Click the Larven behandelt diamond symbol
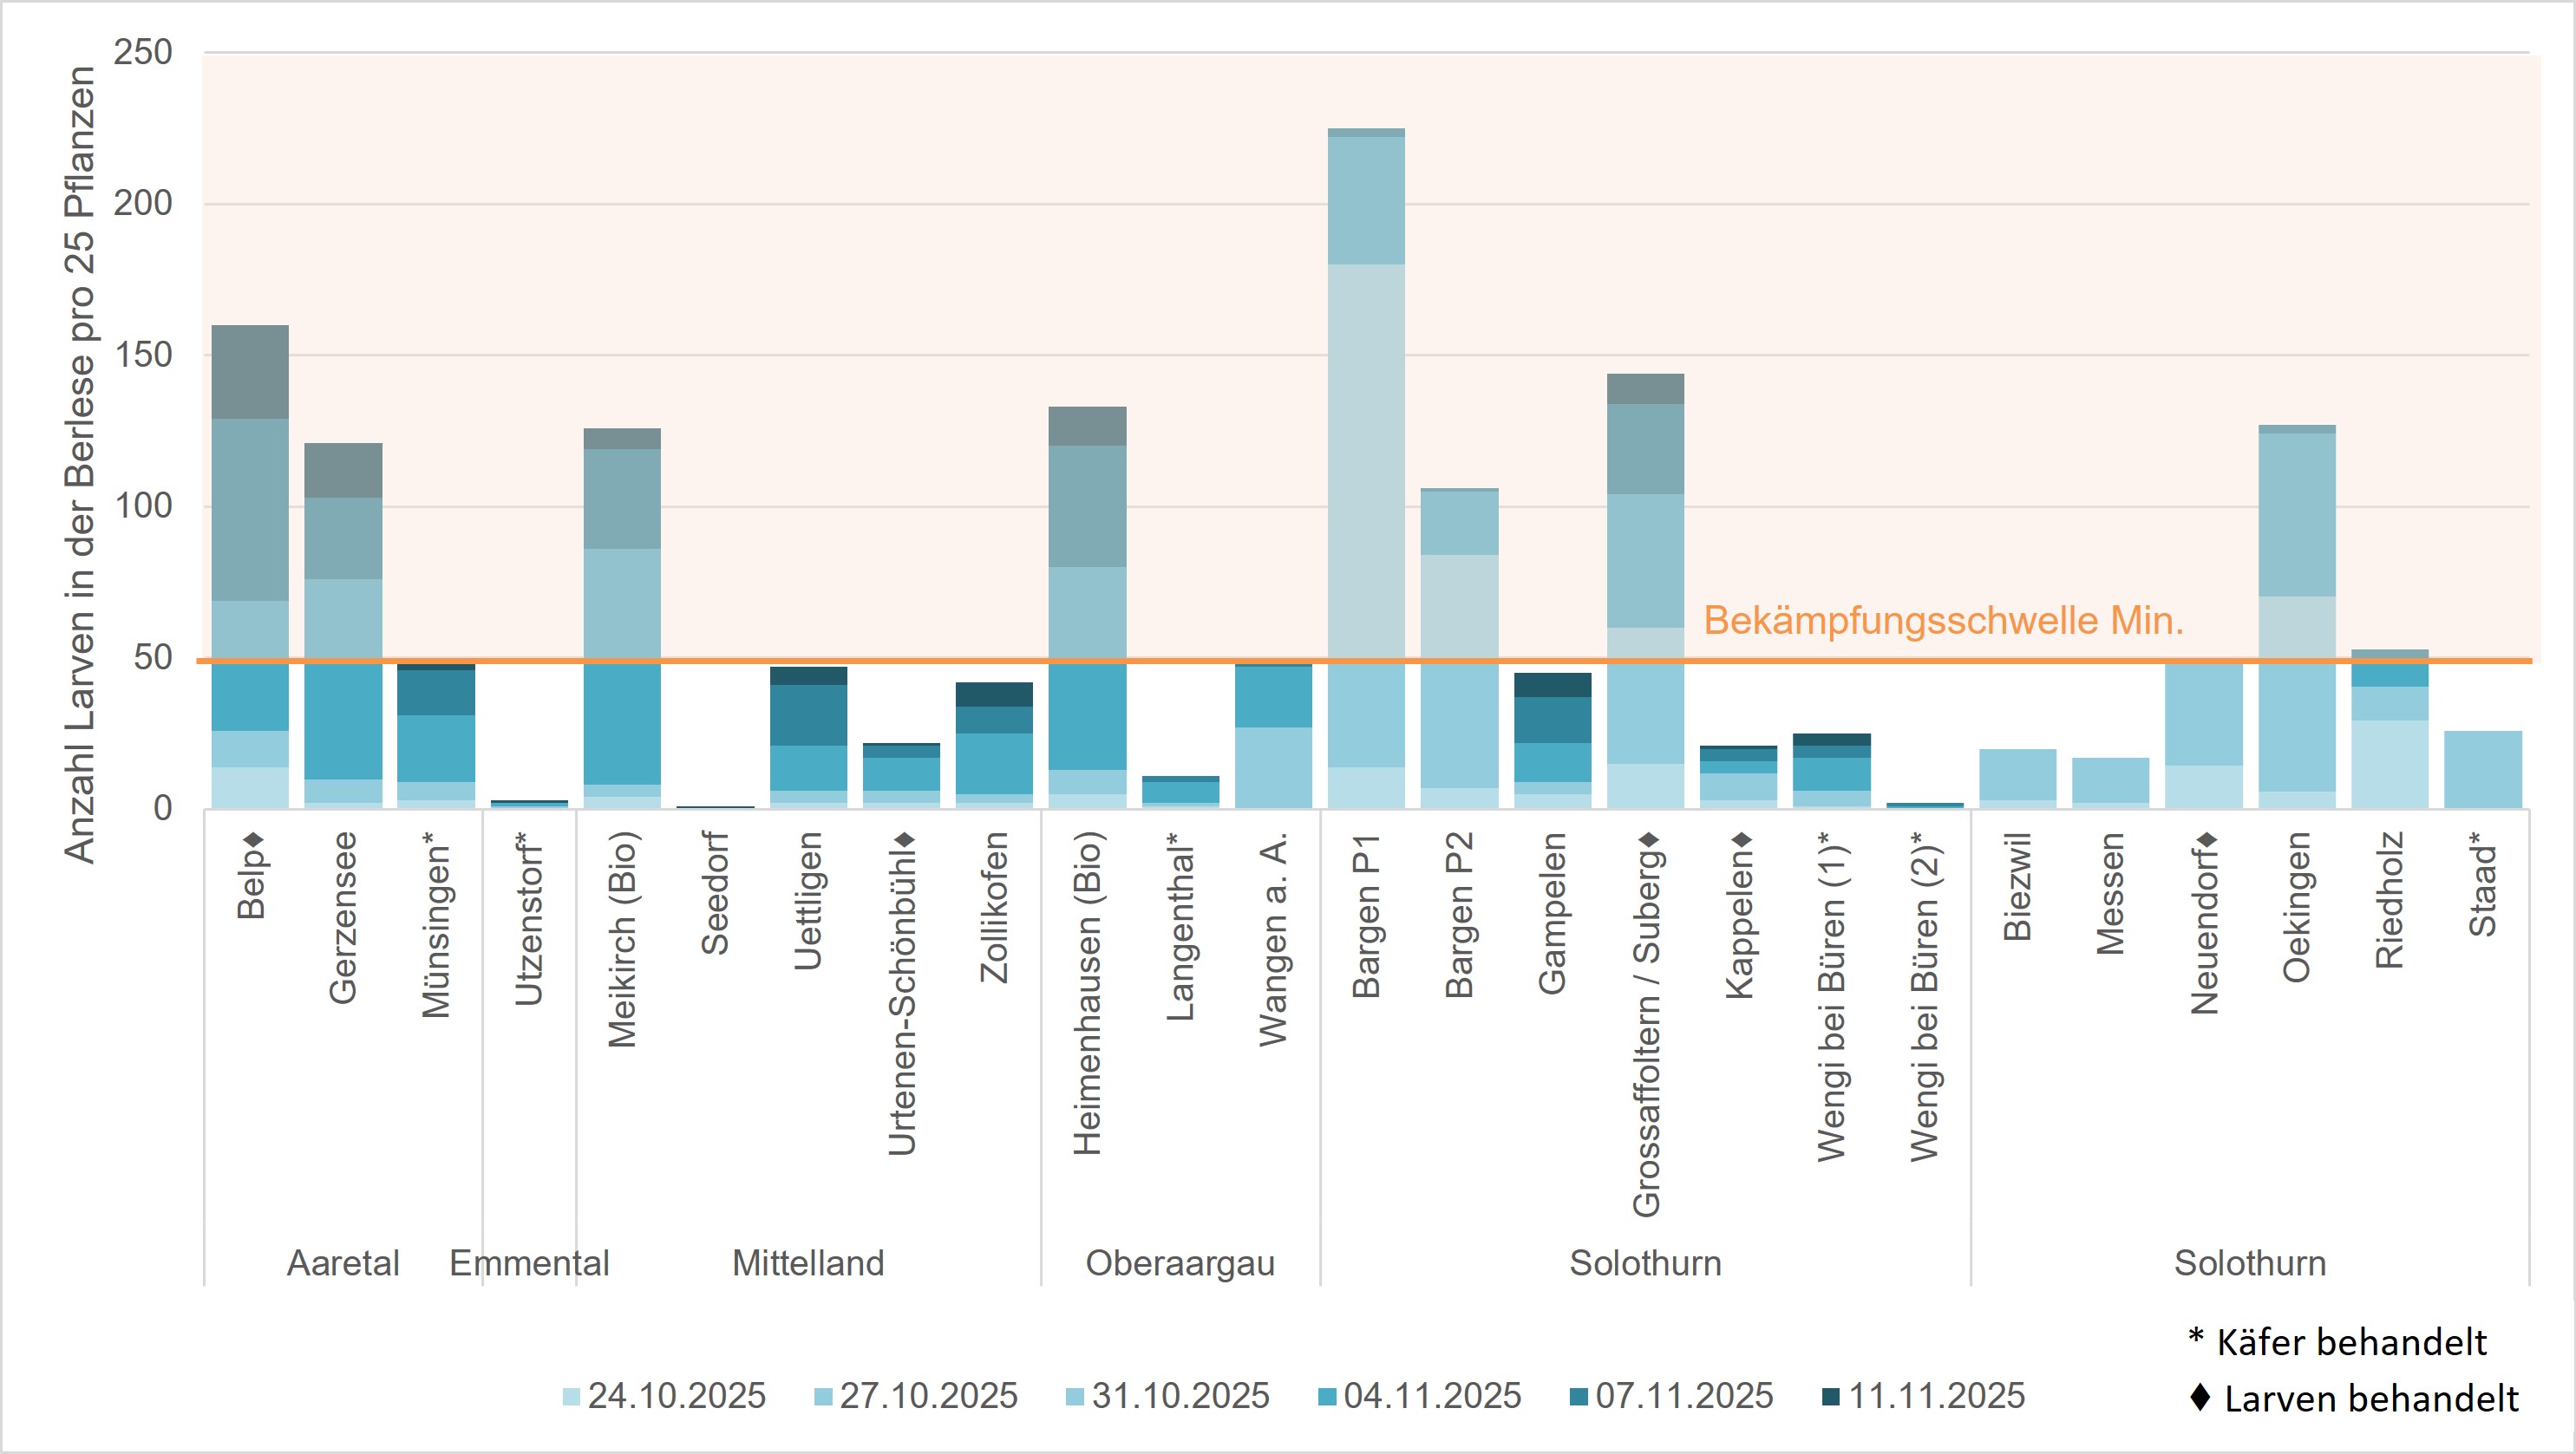2576x1454 pixels. coord(2200,1397)
